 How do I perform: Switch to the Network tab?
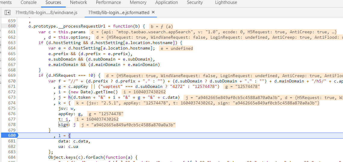[x=79, y=2]
